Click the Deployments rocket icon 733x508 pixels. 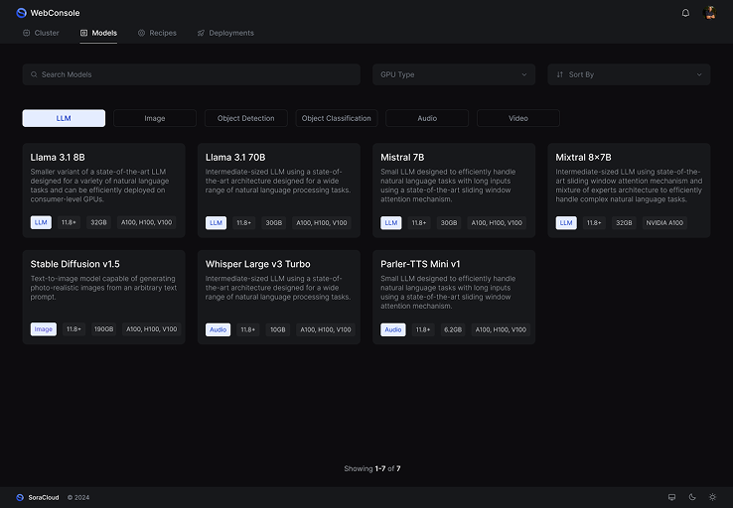click(x=201, y=33)
